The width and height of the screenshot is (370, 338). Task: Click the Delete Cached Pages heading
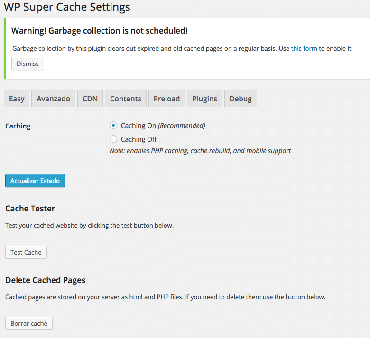click(x=46, y=280)
